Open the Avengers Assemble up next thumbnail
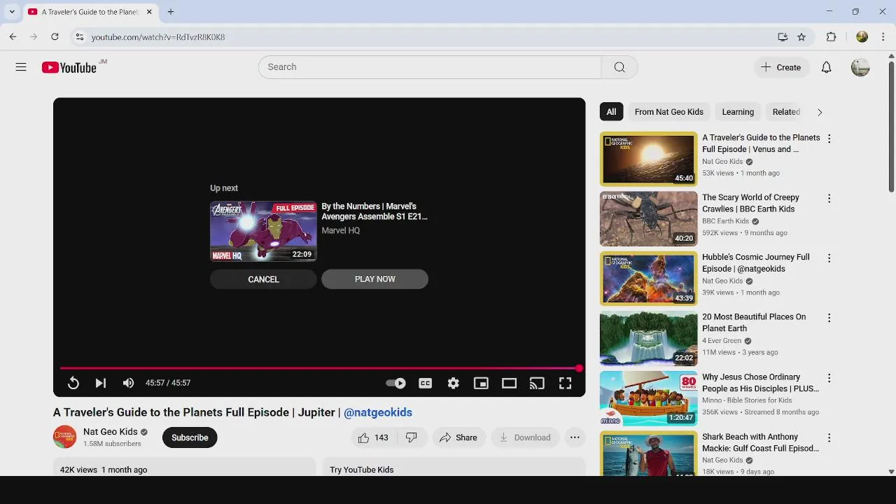This screenshot has width=896, height=504. pyautogui.click(x=263, y=231)
